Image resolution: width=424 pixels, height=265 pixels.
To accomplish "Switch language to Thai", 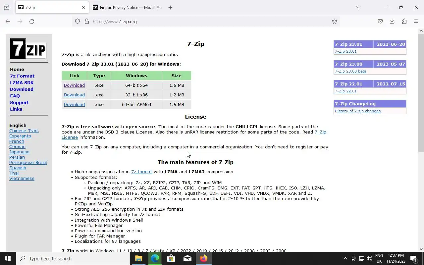I will click(x=14, y=173).
